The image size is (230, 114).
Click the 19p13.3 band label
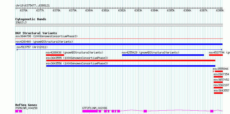coord(21,22)
